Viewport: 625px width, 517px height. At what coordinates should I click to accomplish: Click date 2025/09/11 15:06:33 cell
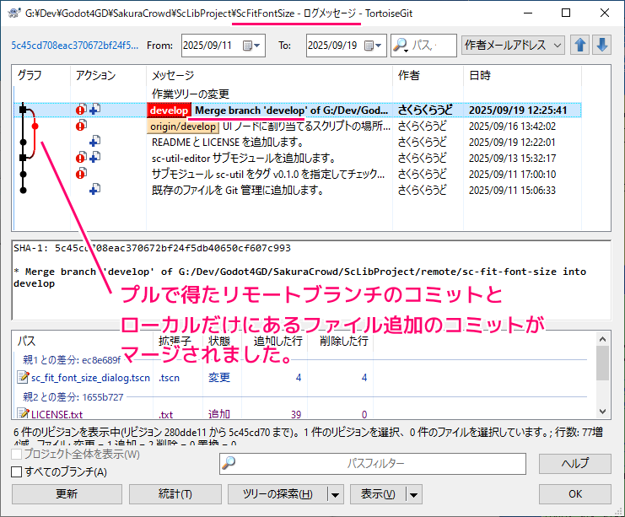coord(512,190)
